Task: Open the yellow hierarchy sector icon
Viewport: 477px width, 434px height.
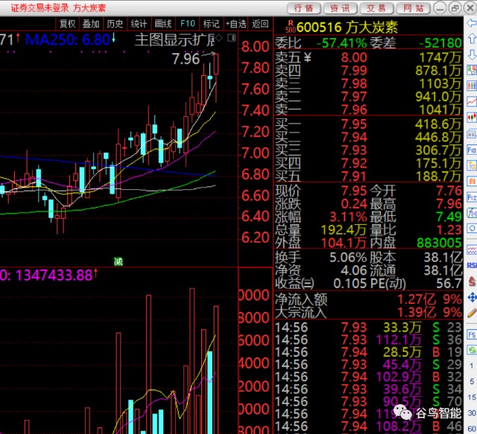Action: tap(472, 166)
